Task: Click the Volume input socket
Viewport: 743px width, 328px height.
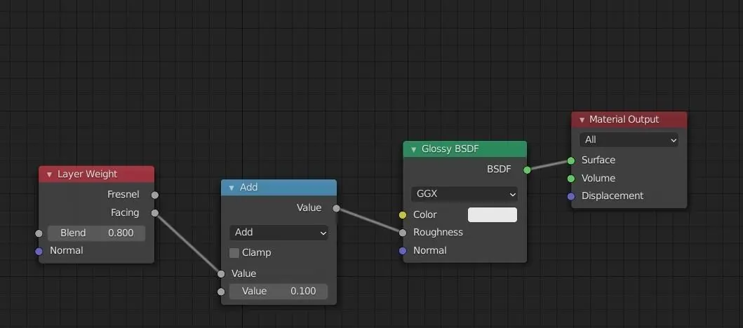Action: (571, 179)
